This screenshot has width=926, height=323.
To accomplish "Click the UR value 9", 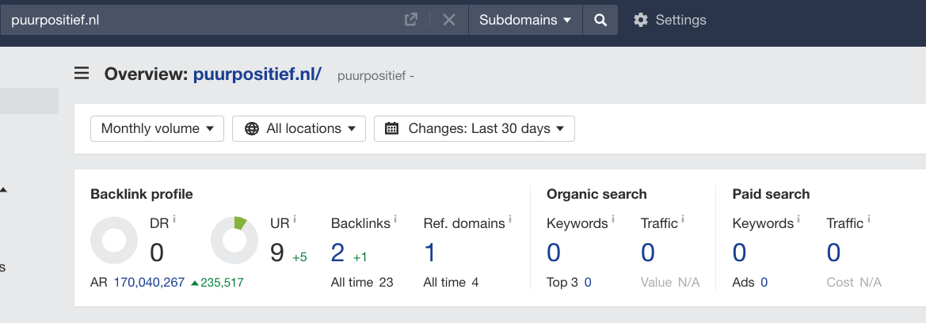I will coord(277,253).
